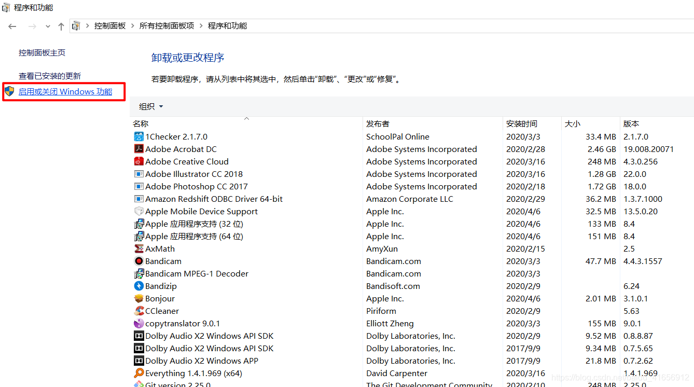Click publisher AmyXun
This screenshot has width=694, height=387.
click(382, 248)
